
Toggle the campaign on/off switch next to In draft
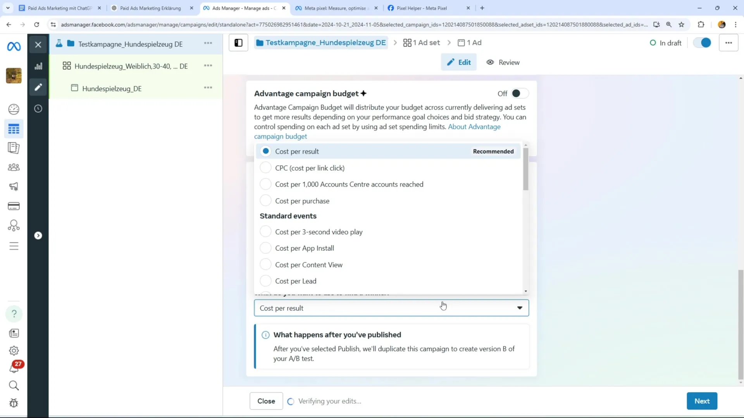(x=702, y=43)
